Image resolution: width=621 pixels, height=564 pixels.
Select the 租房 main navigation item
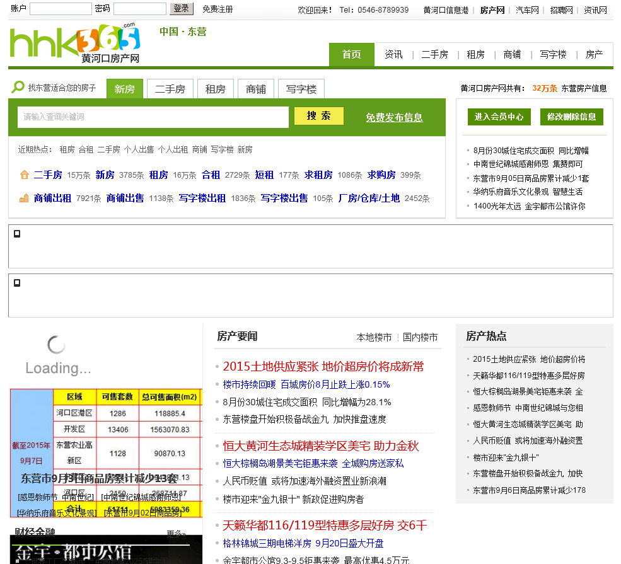point(475,54)
